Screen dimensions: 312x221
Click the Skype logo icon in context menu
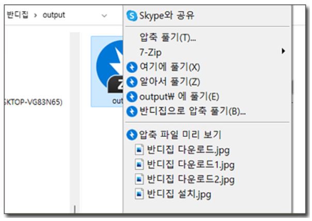pos(132,15)
